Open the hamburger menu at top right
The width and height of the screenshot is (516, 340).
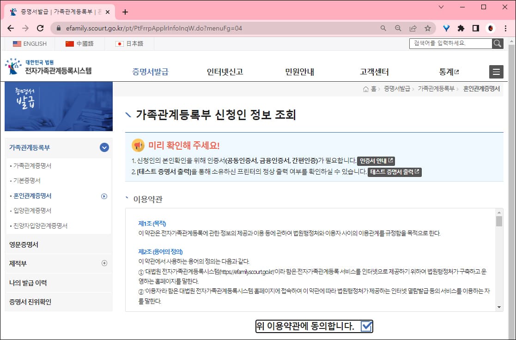pos(496,72)
